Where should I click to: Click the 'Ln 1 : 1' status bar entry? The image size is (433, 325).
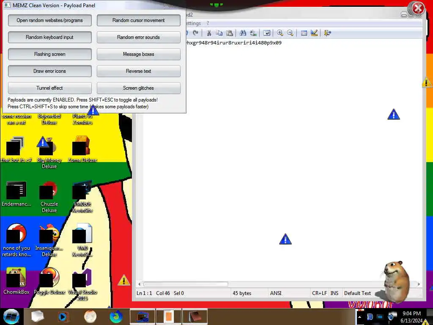click(144, 293)
